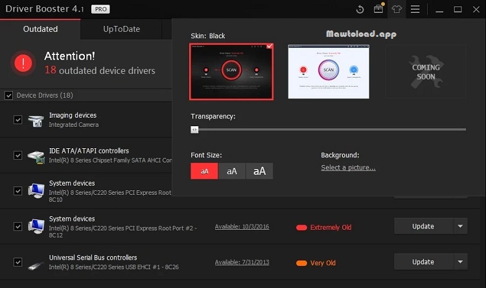The width and height of the screenshot is (486, 288).
Task: Uncheck the Universal Serial Bus controllers checkbox
Action: (17, 262)
